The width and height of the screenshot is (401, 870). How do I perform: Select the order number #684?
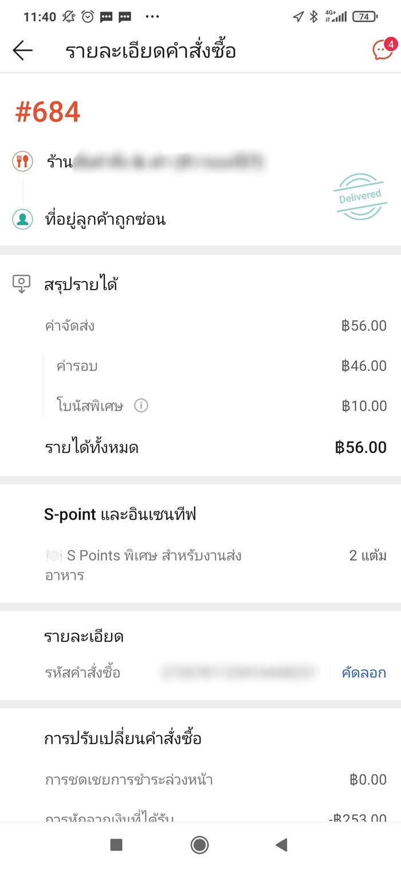tap(48, 111)
